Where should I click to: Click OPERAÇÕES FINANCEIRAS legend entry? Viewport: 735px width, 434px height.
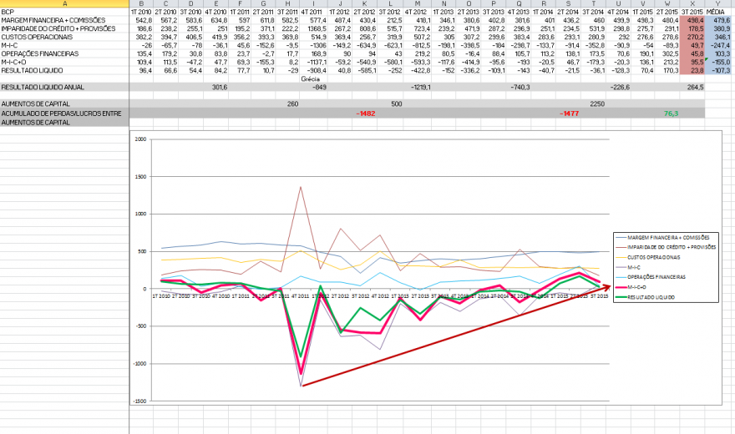click(x=651, y=277)
